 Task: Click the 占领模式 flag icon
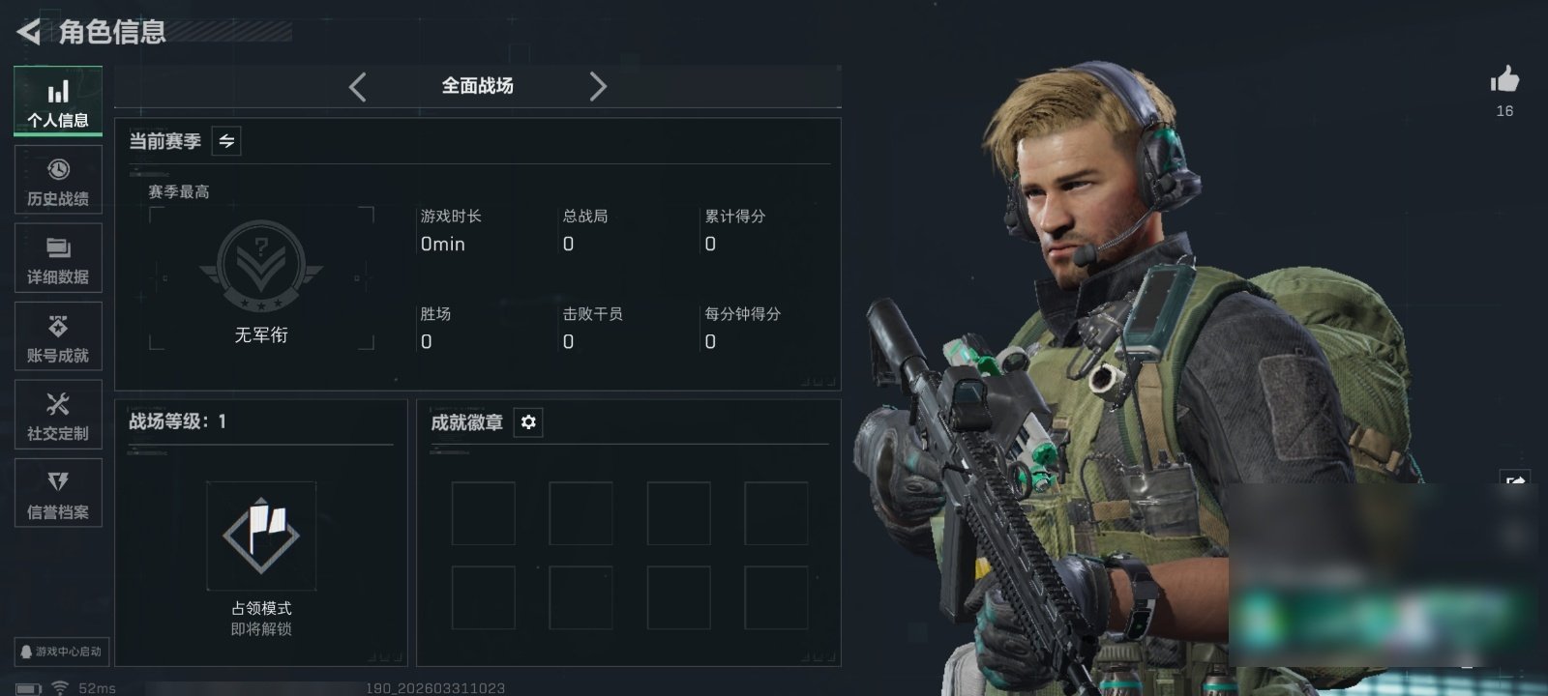(261, 536)
